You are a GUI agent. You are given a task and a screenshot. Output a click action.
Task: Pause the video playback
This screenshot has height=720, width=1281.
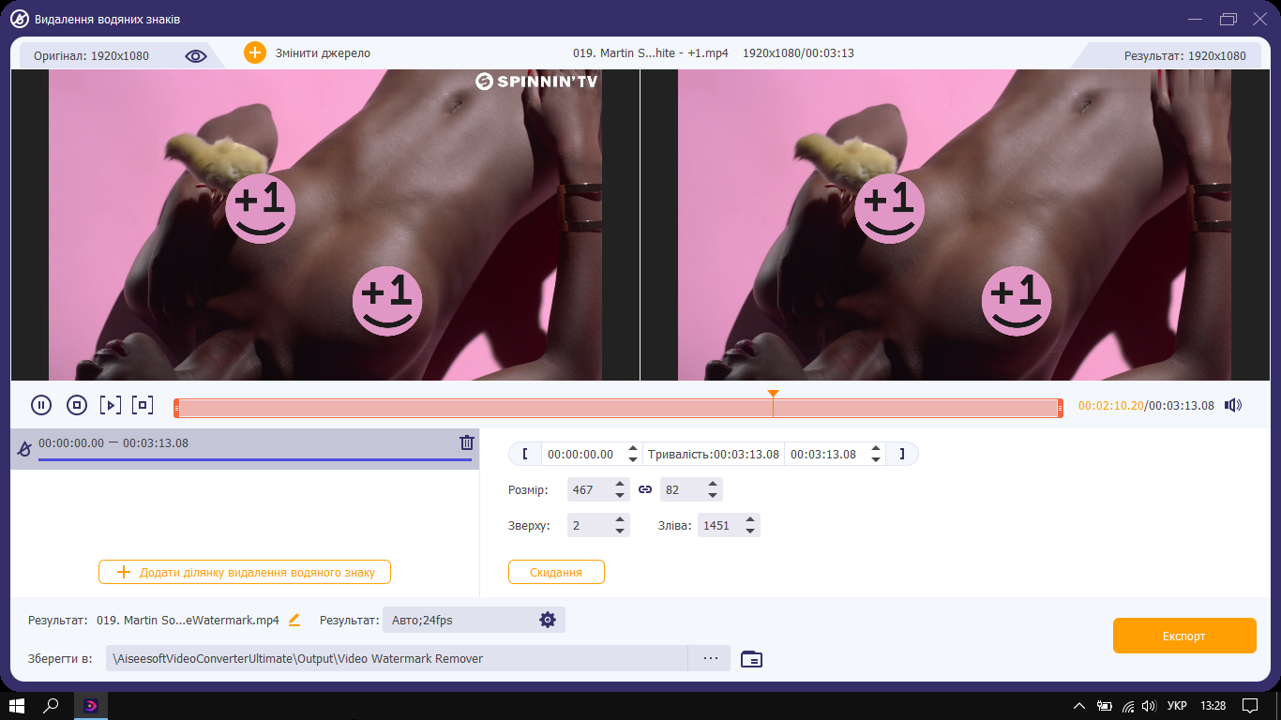tap(41, 405)
